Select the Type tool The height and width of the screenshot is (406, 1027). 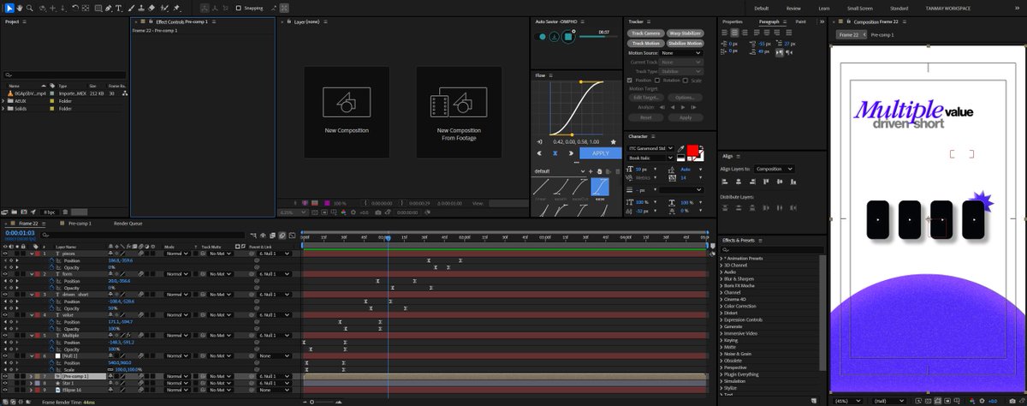tap(118, 9)
